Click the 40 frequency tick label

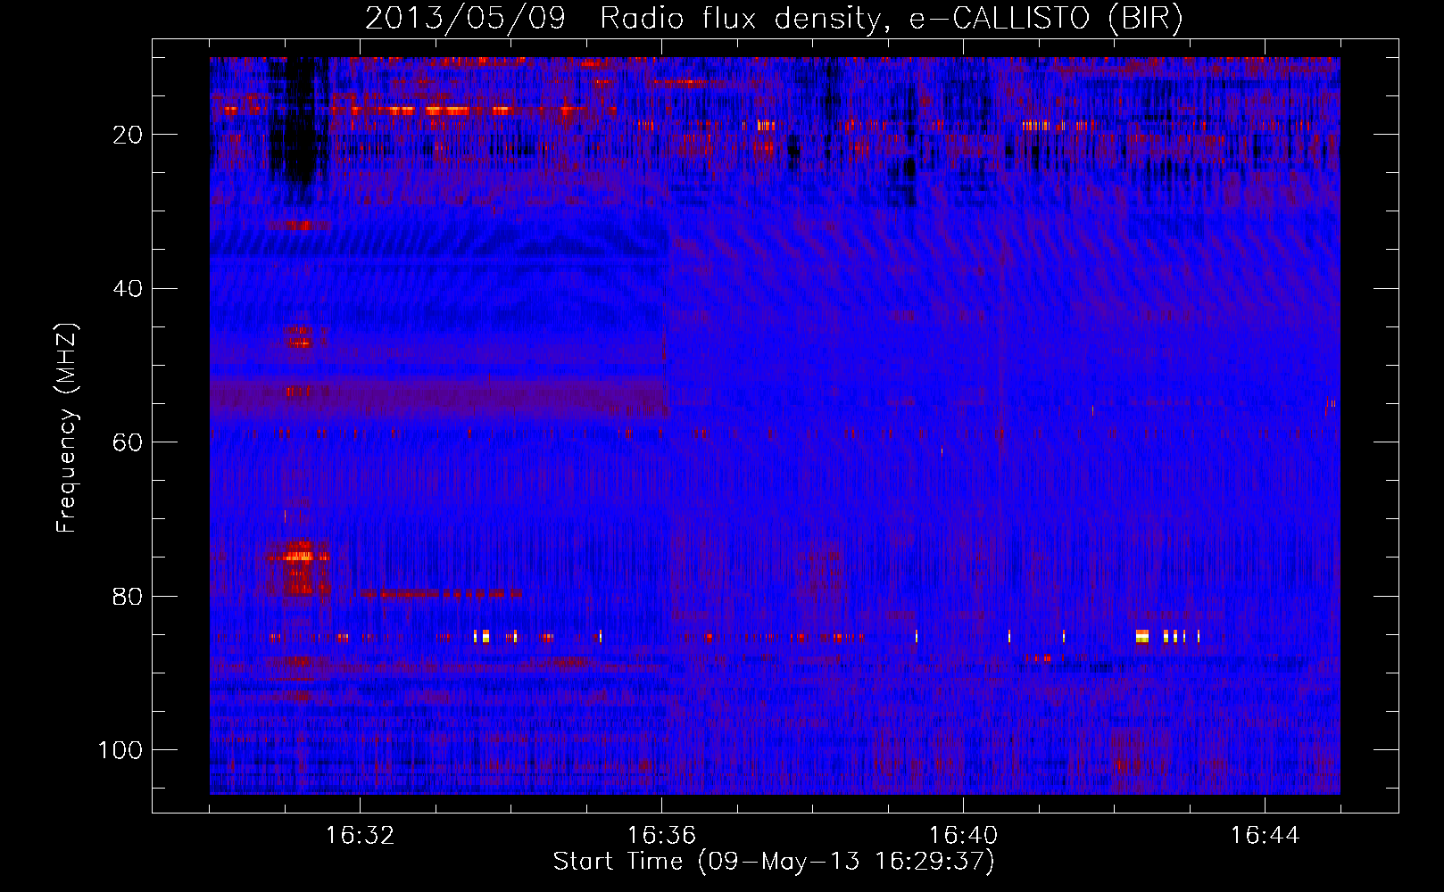(128, 289)
